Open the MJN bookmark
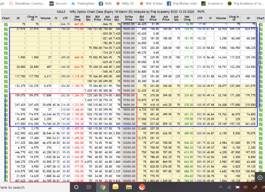Viewport: 265px width, 192px height. tap(105, 3)
